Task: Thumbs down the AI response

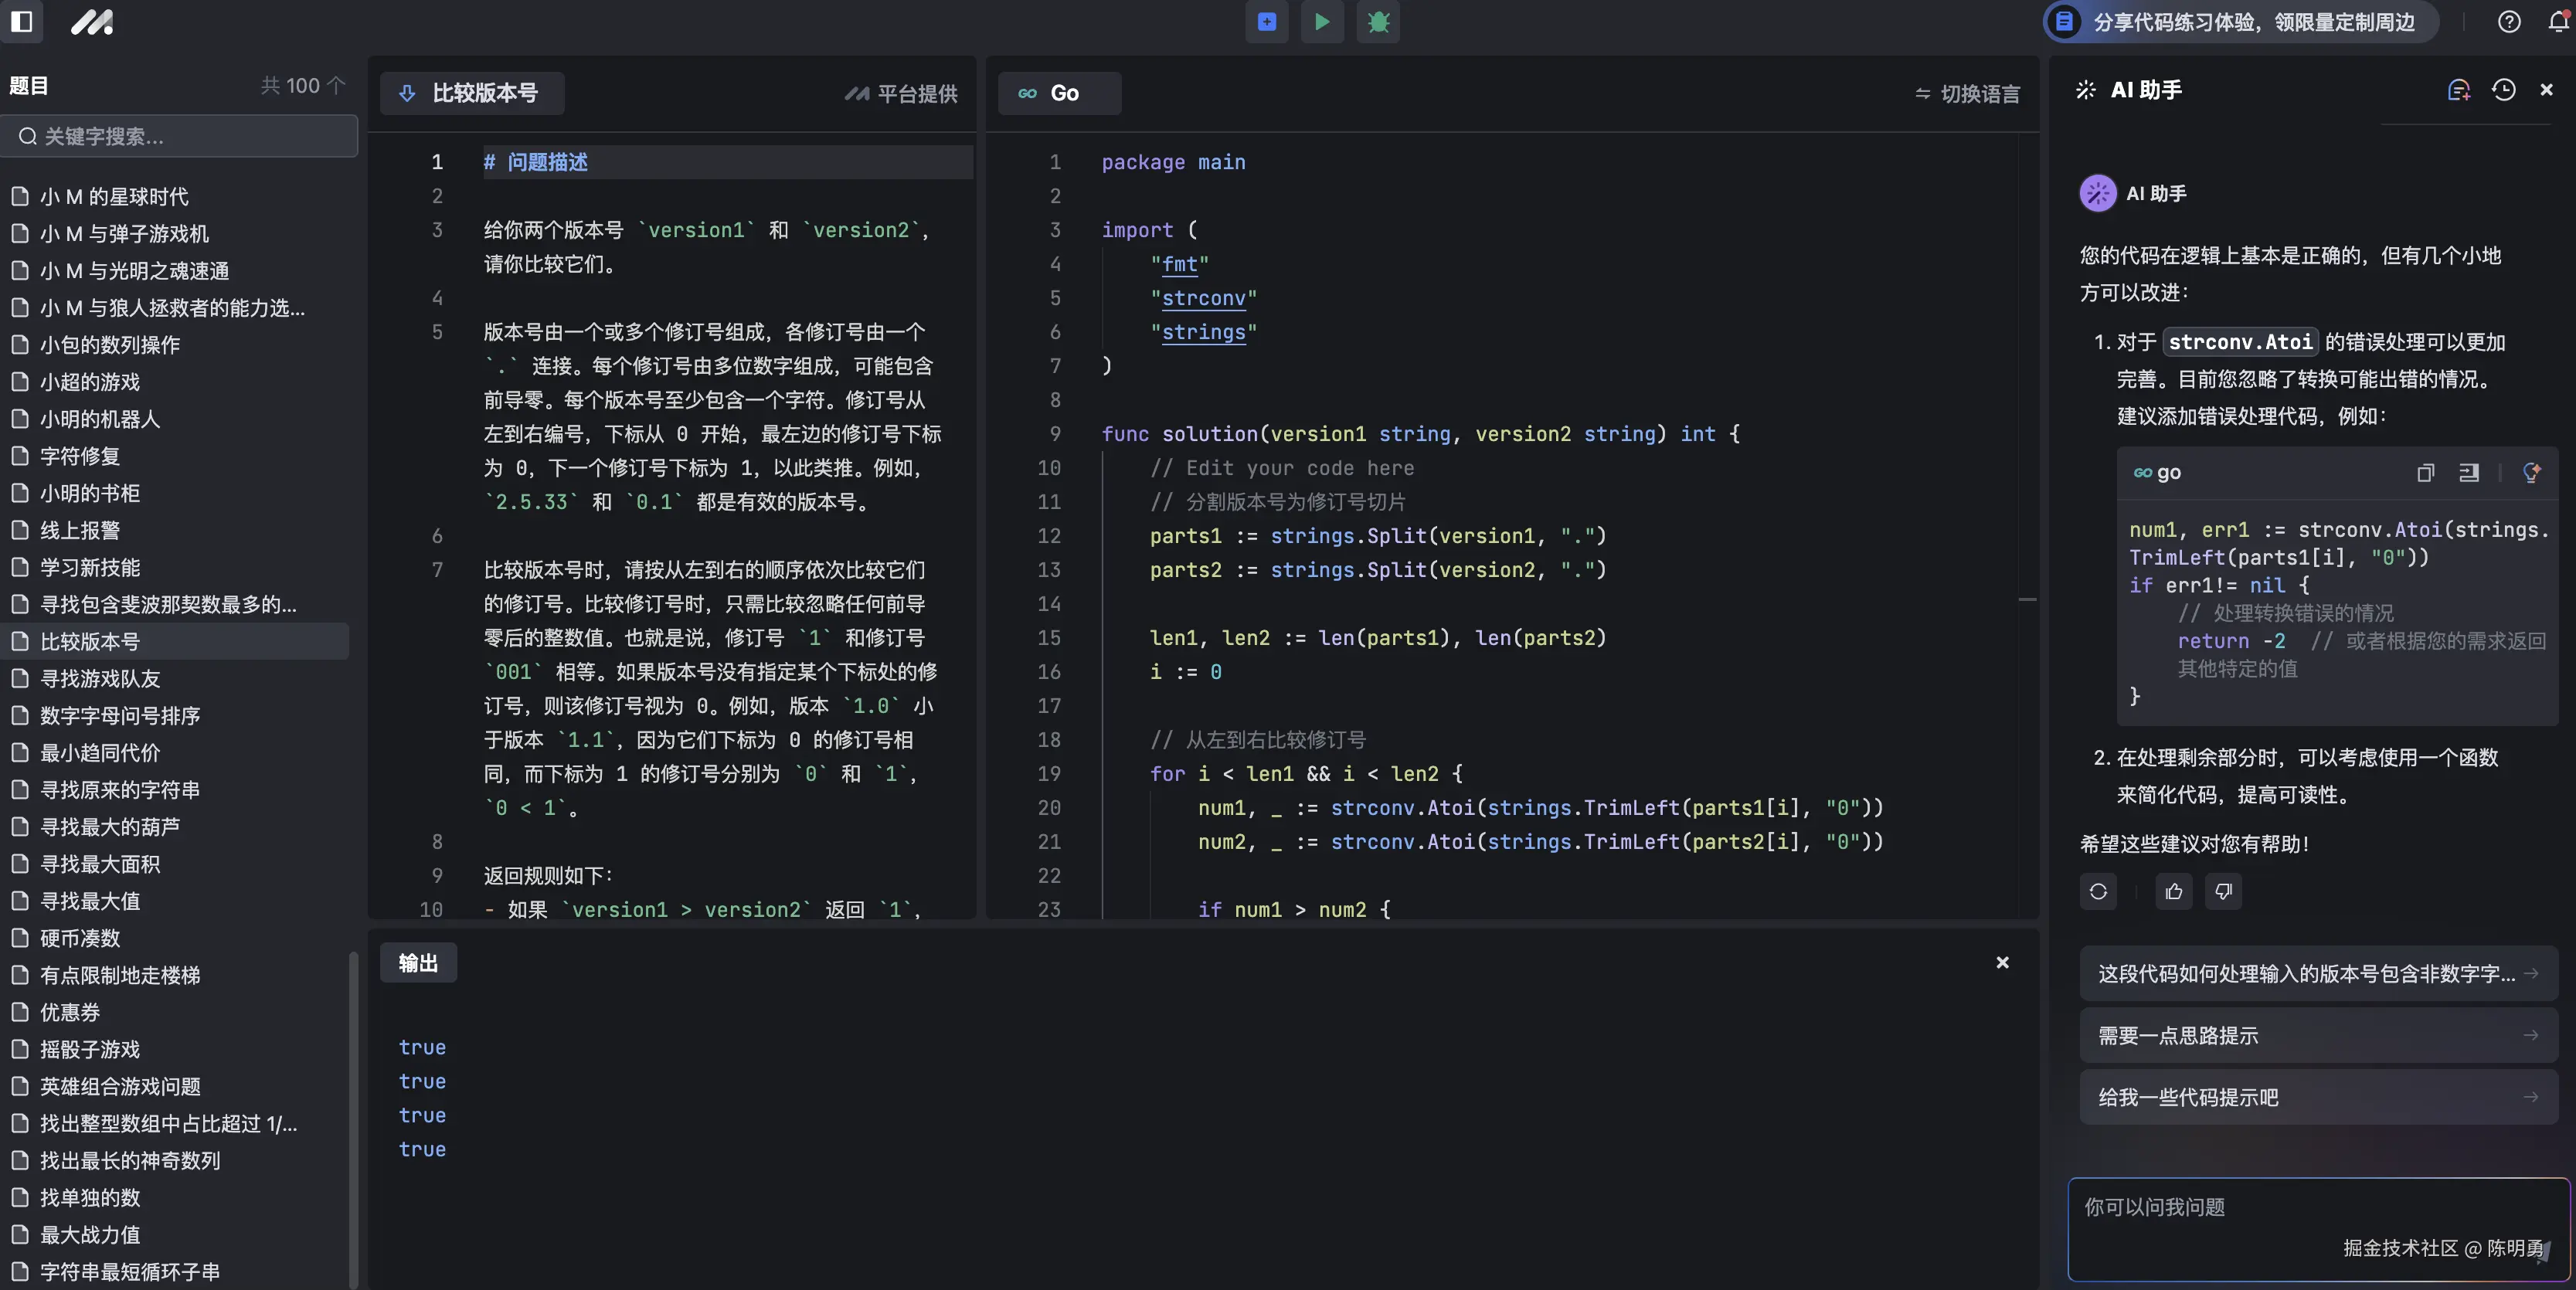Action: [x=2222, y=891]
